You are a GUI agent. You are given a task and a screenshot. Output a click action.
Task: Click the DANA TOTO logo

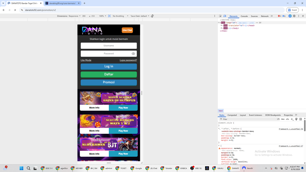pos(92,30)
